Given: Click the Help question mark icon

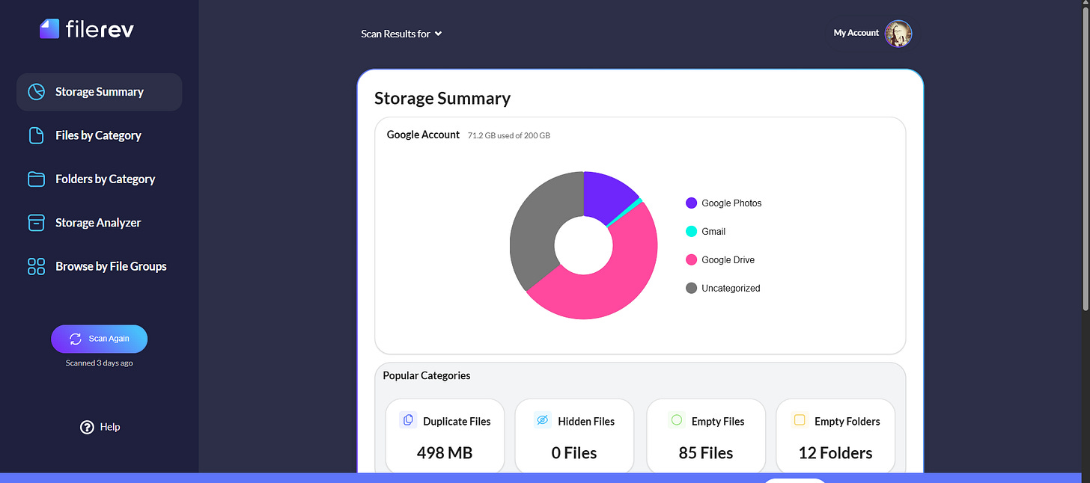Looking at the screenshot, I should pyautogui.click(x=87, y=427).
